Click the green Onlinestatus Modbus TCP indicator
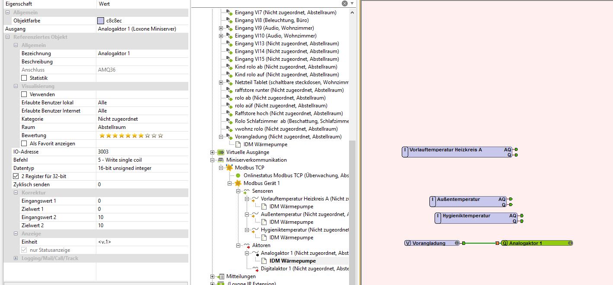613x285 pixels. click(x=238, y=175)
